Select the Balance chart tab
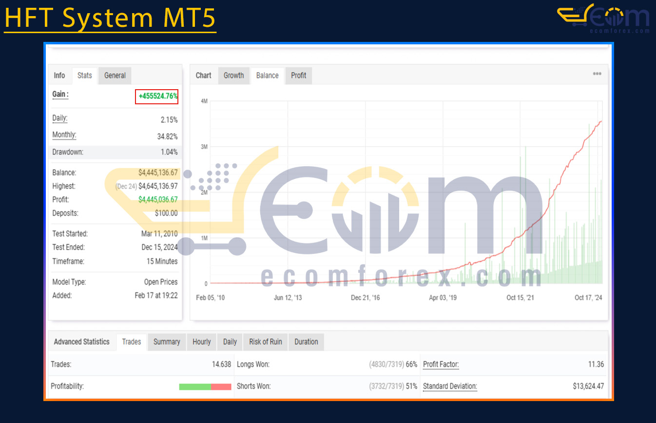Screen dimensions: 656x423 [268, 76]
